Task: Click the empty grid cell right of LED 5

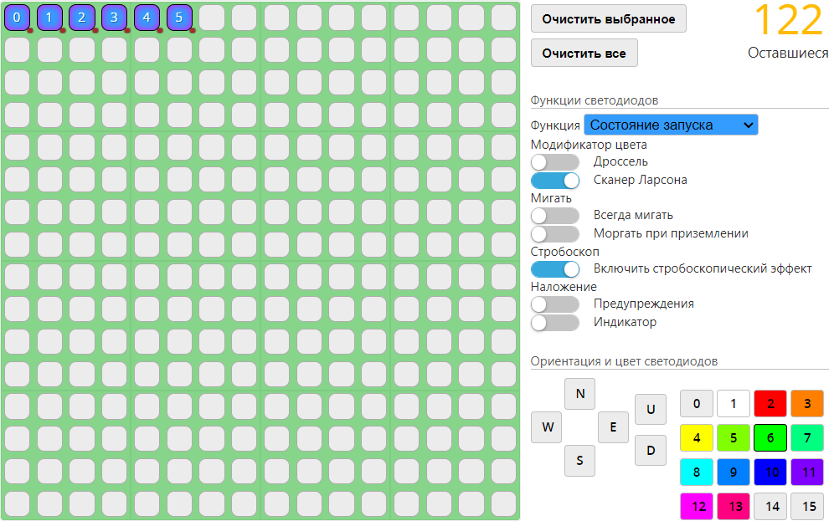Action: pos(212,17)
